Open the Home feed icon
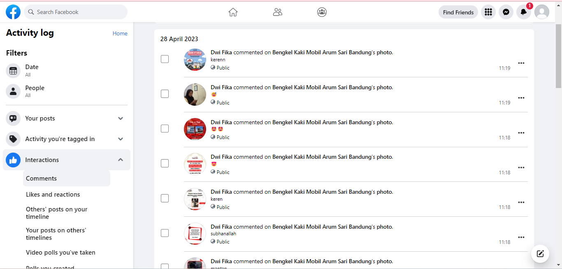 pyautogui.click(x=233, y=12)
